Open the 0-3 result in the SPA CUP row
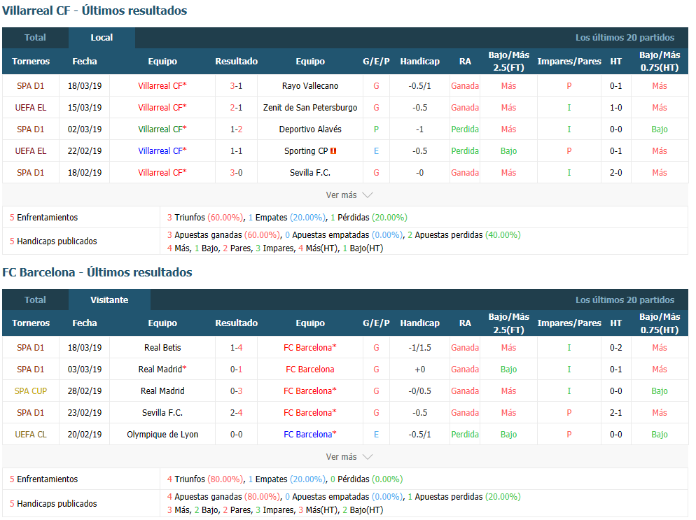The width and height of the screenshot is (696, 520). coord(236,391)
